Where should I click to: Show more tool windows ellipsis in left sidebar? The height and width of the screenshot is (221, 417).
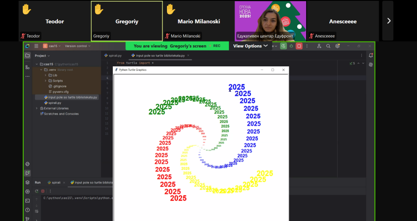(x=27, y=77)
